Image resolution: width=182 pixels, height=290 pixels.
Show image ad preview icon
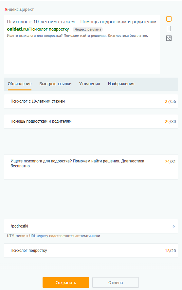point(169,38)
